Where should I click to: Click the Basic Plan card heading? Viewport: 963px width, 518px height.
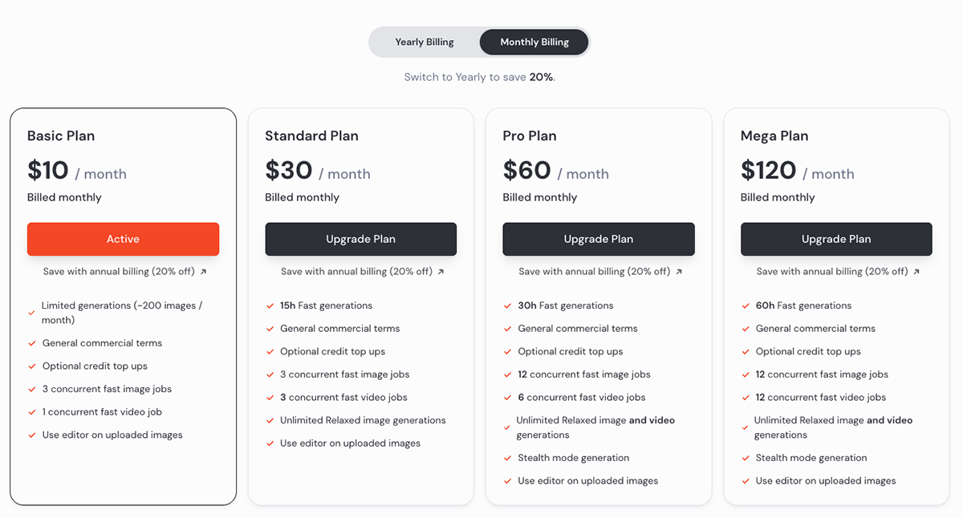pos(61,136)
